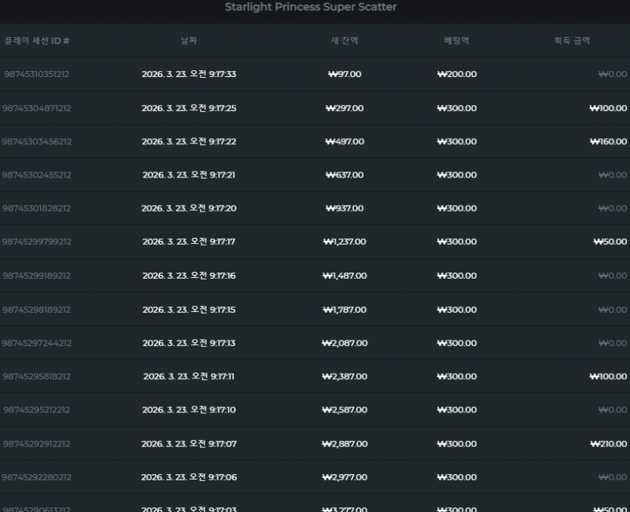Click the 베팅액 column header

(456, 41)
